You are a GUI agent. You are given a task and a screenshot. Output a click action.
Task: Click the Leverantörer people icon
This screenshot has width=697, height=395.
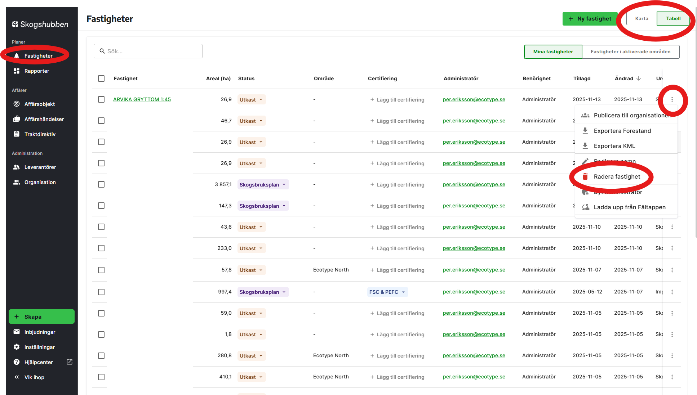tap(17, 167)
